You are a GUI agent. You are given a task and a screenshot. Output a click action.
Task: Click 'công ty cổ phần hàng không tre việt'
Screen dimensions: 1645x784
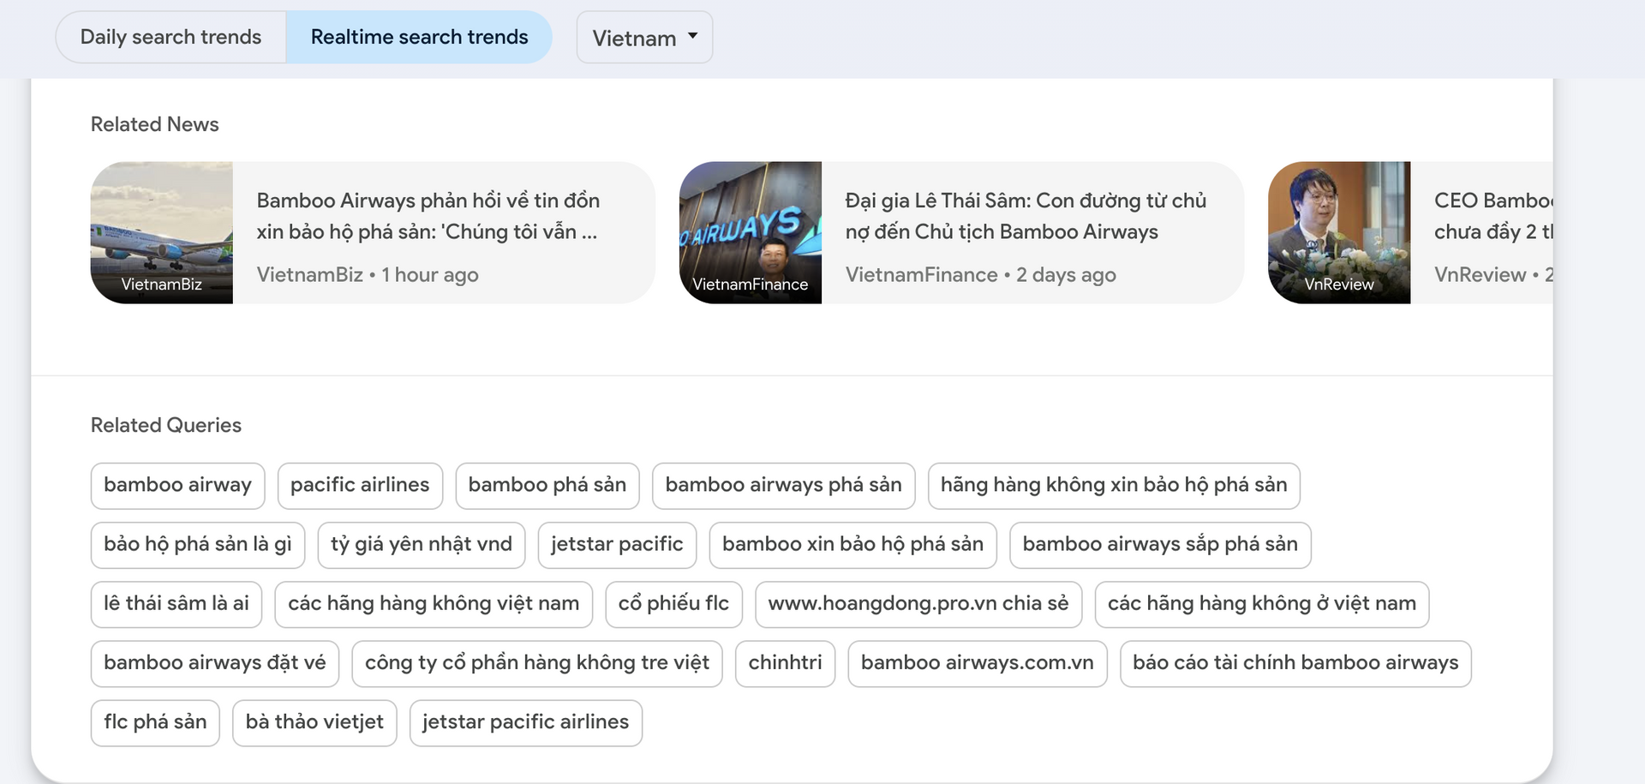coord(537,663)
